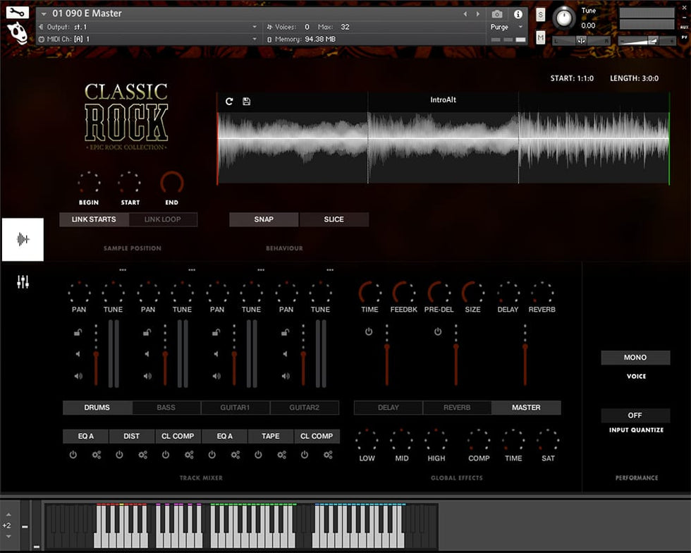Solo the instrument with the S button
Image resolution: width=691 pixels, height=553 pixels.
point(541,15)
